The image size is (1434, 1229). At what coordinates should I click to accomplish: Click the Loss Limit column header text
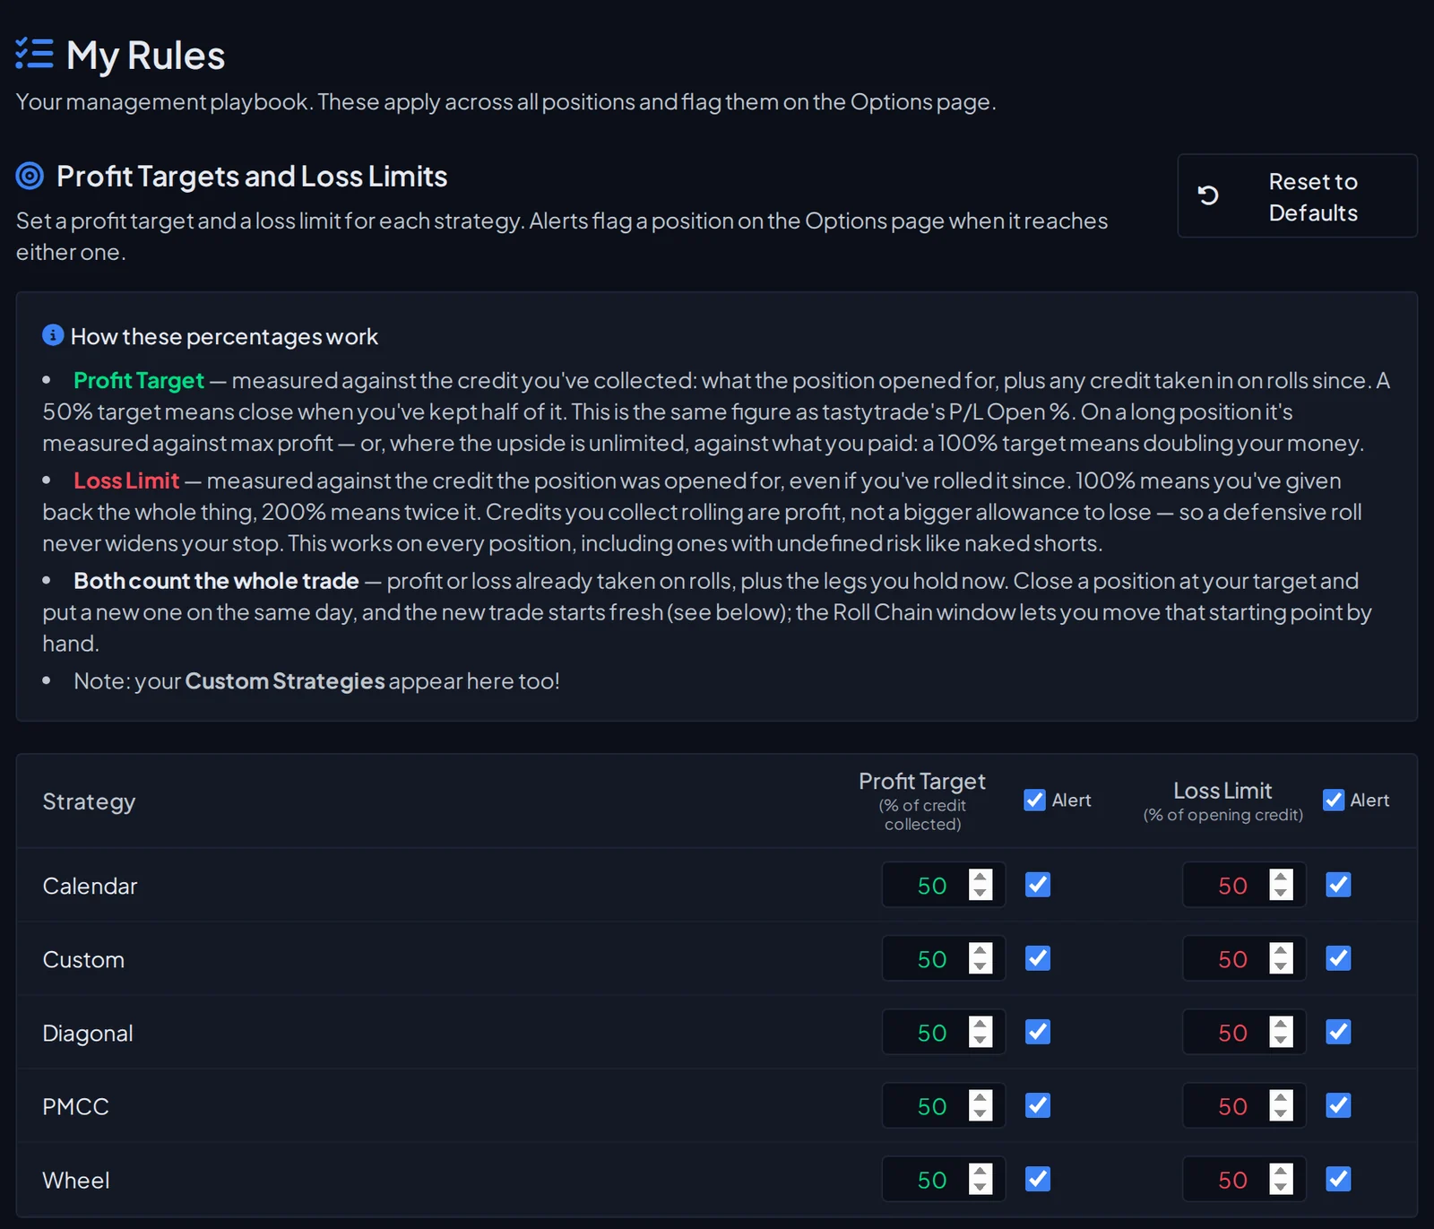(1222, 791)
